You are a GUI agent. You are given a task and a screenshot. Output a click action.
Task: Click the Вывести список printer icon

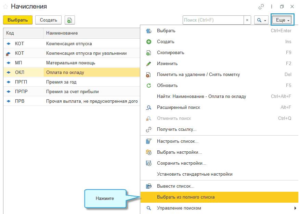148,186
